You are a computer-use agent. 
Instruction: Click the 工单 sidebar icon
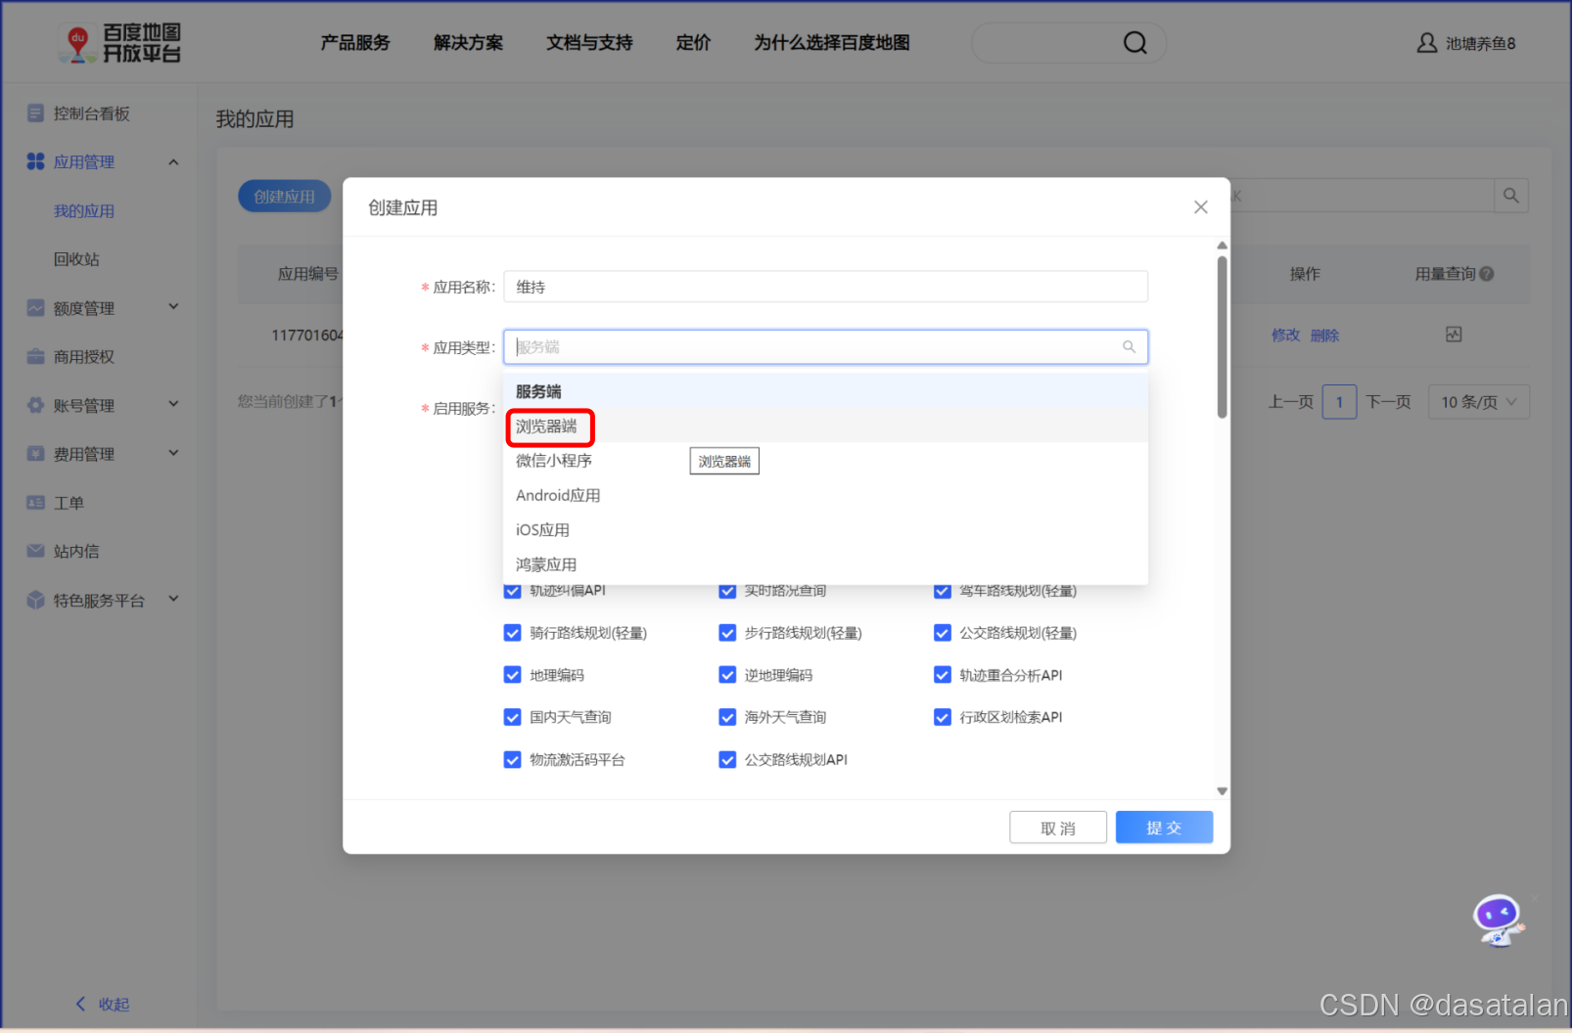click(x=35, y=503)
